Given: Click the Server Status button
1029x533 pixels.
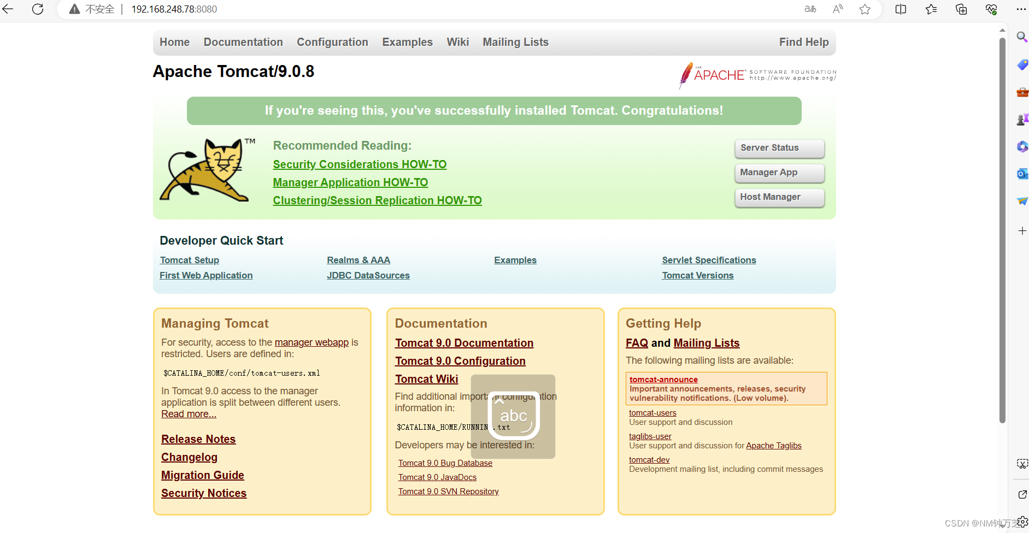Looking at the screenshot, I should coord(779,148).
